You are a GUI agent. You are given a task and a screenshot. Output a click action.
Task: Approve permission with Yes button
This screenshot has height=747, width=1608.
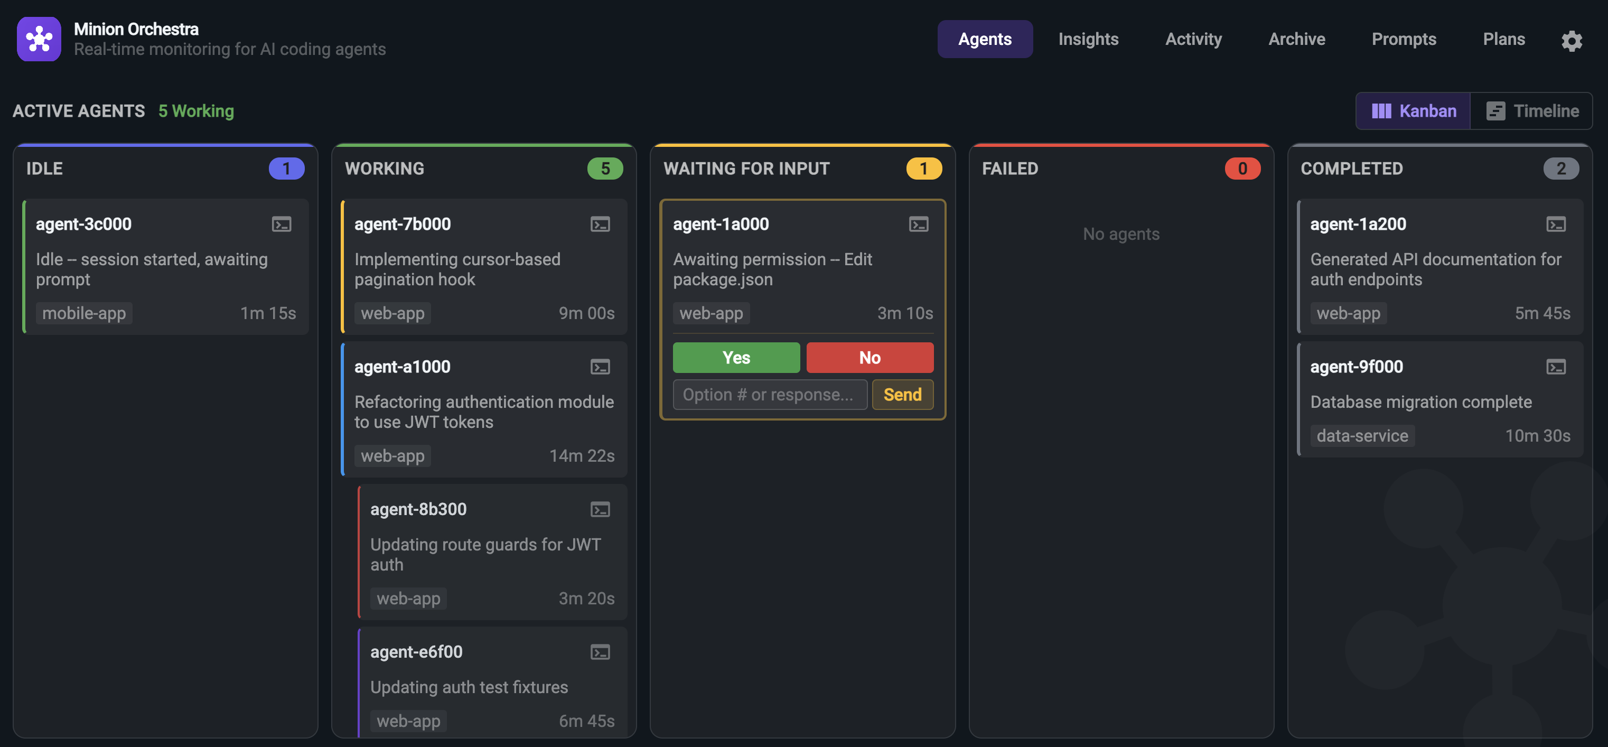pyautogui.click(x=736, y=358)
